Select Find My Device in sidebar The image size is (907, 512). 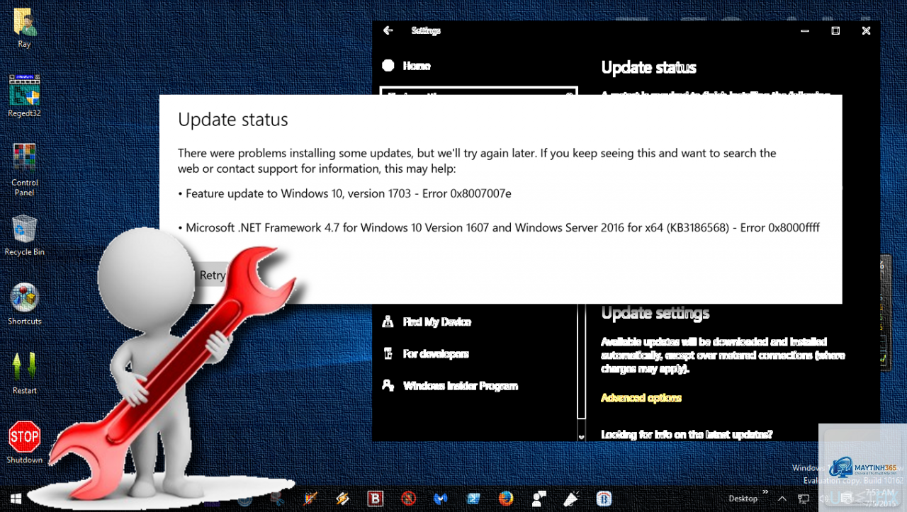[x=437, y=322]
